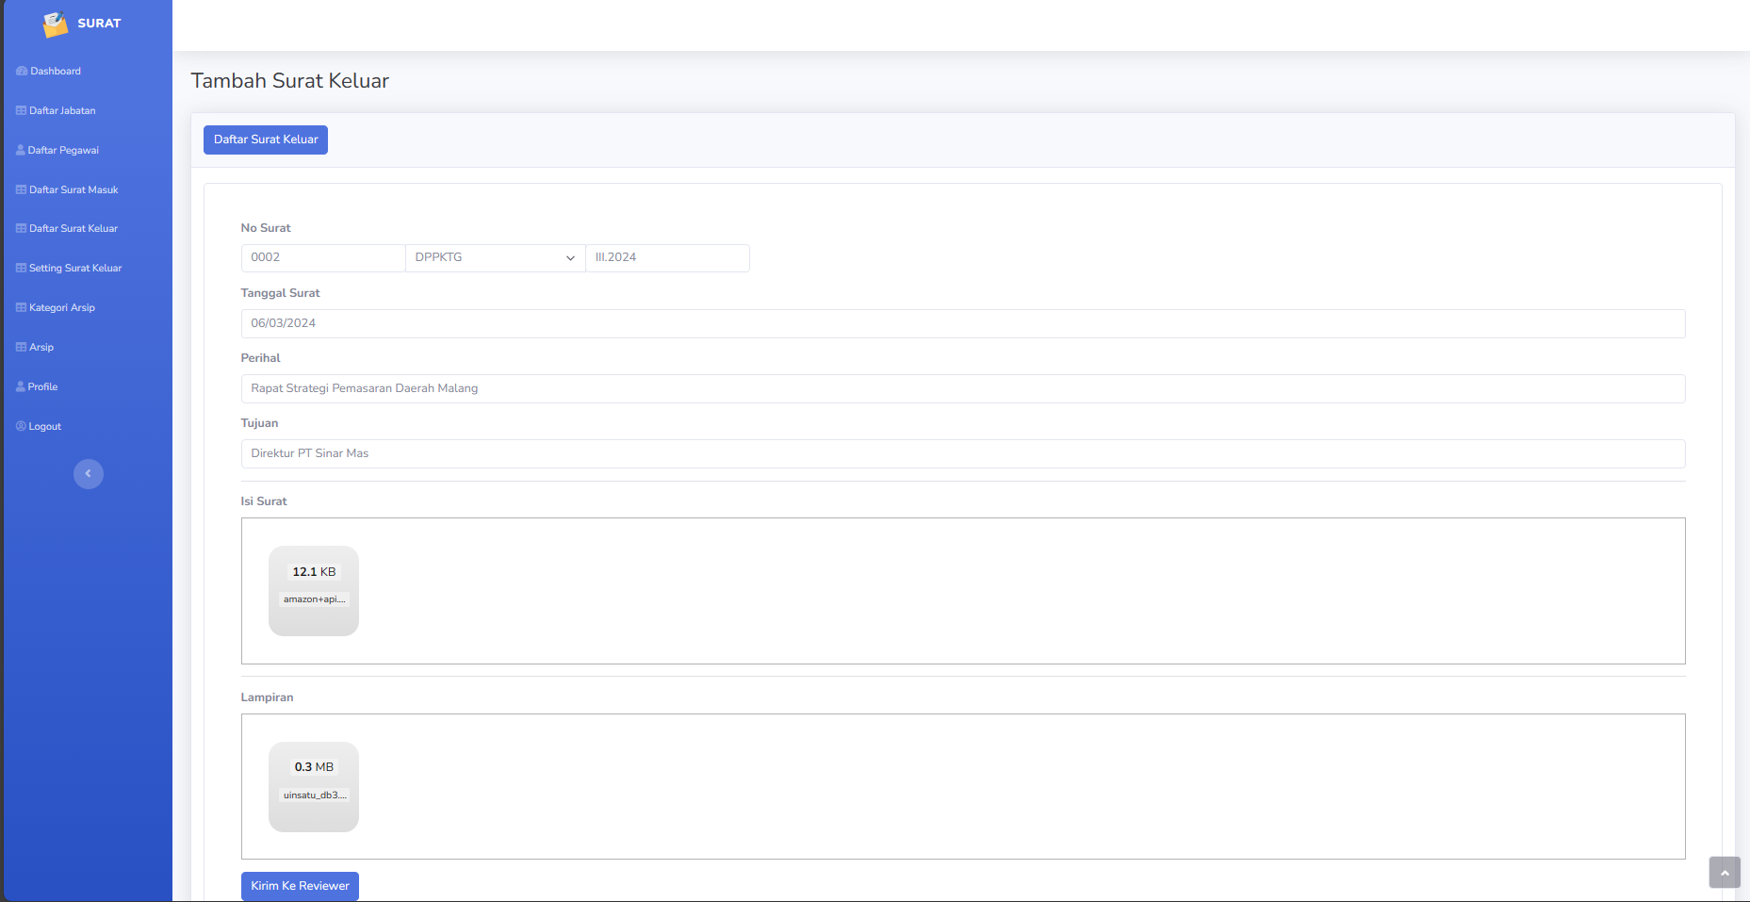Click the circle icon beside Logout
This screenshot has width=1750, height=902.
coord(21,427)
